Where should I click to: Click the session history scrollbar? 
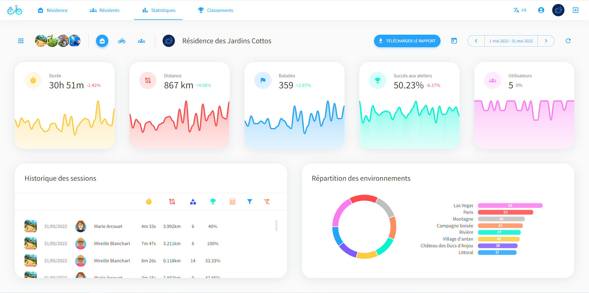pos(276,226)
